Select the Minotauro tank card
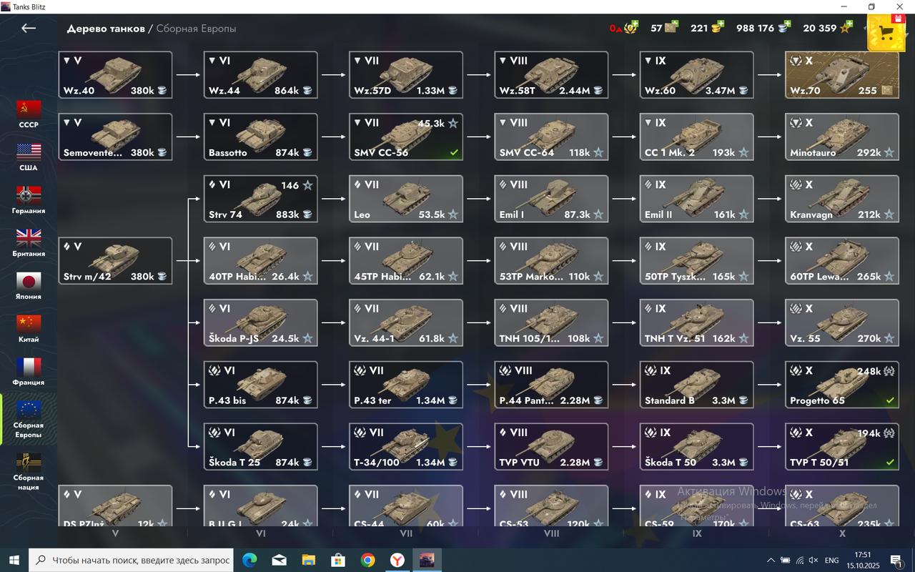The width and height of the screenshot is (915, 572). click(842, 137)
